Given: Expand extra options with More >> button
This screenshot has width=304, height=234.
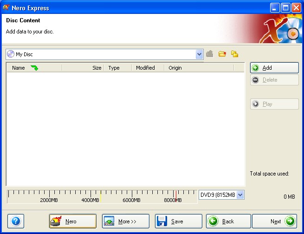Looking at the screenshot, I should pyautogui.click(x=126, y=221).
